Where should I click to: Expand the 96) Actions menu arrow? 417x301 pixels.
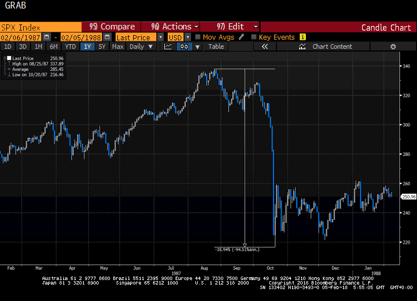pyautogui.click(x=196, y=27)
